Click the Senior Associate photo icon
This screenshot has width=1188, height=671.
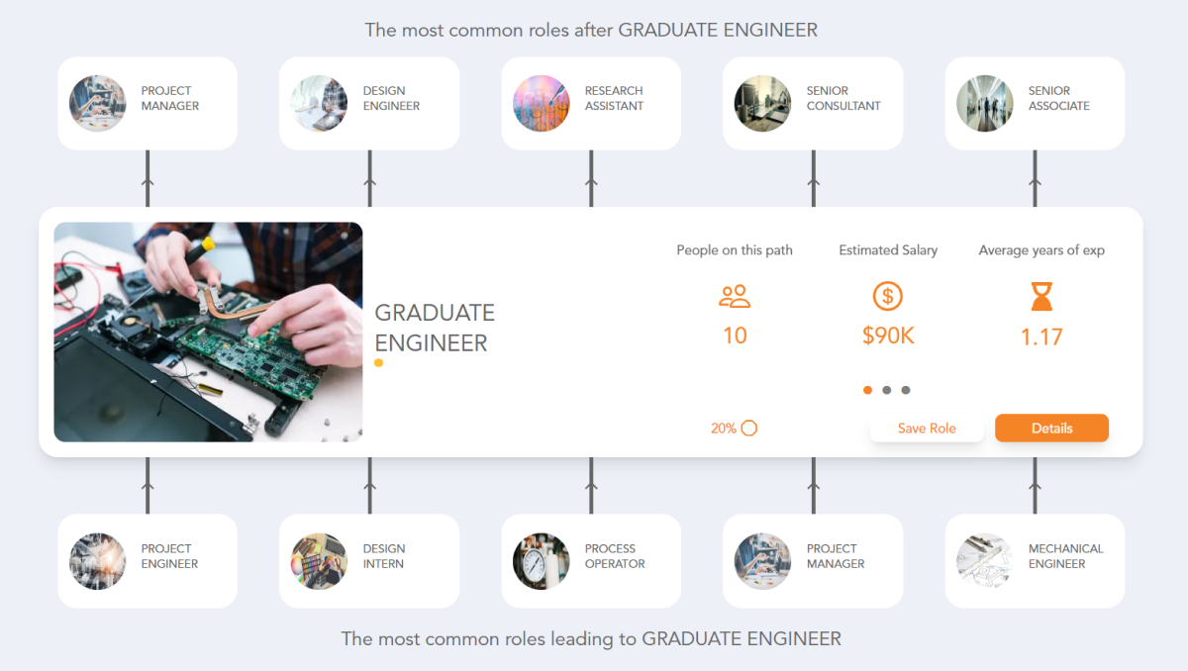click(x=984, y=103)
